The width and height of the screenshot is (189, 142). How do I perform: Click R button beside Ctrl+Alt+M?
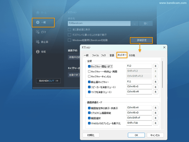156,92
